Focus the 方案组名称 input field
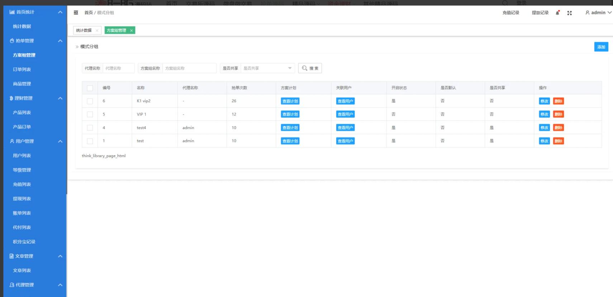This screenshot has width=613, height=297. click(189, 68)
